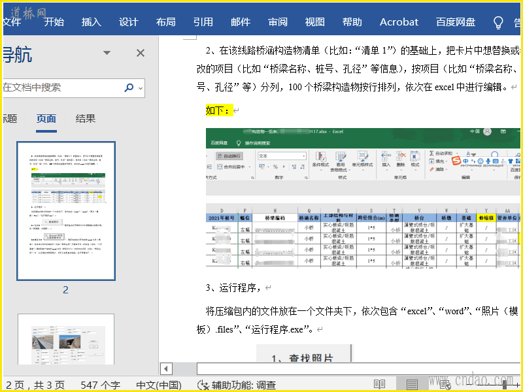The width and height of the screenshot is (523, 392).
Task: Select the 百度网盘 ribbon tab
Action: 456,22
